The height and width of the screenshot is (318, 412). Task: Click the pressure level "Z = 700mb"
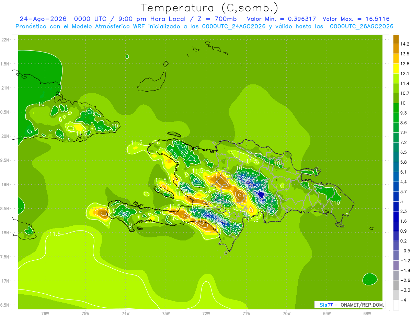pyautogui.click(x=218, y=19)
